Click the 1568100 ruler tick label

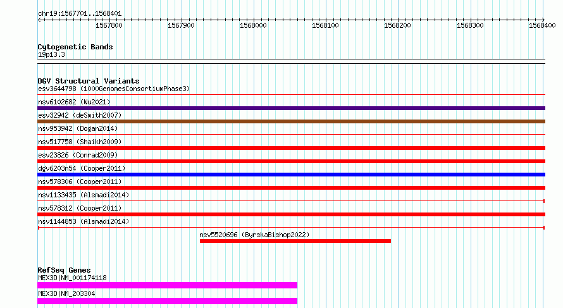click(325, 25)
